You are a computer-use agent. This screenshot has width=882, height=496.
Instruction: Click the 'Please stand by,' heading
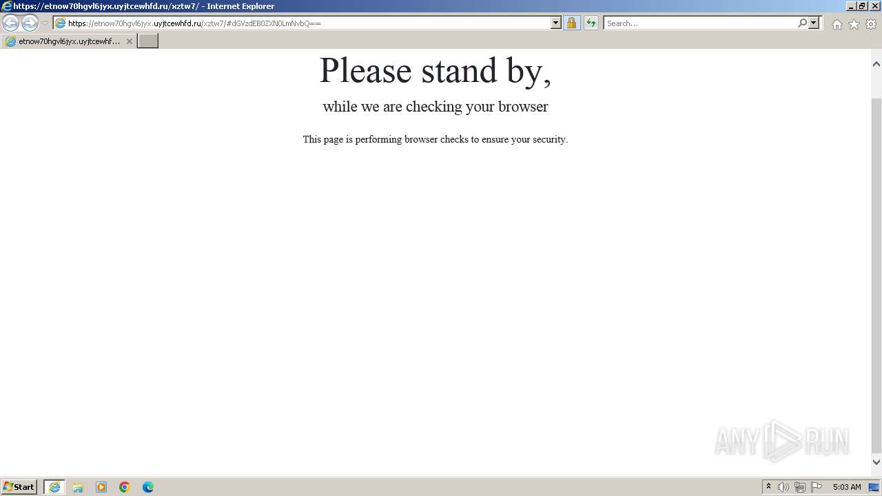click(x=435, y=70)
